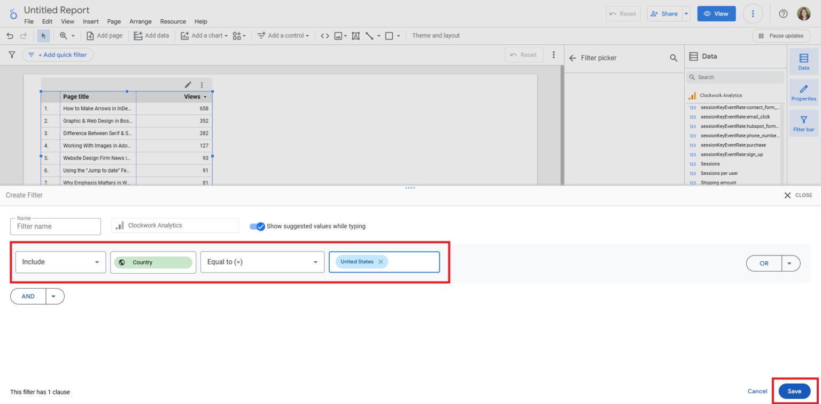
Task: Remove United States from the filter clause
Action: 381,261
